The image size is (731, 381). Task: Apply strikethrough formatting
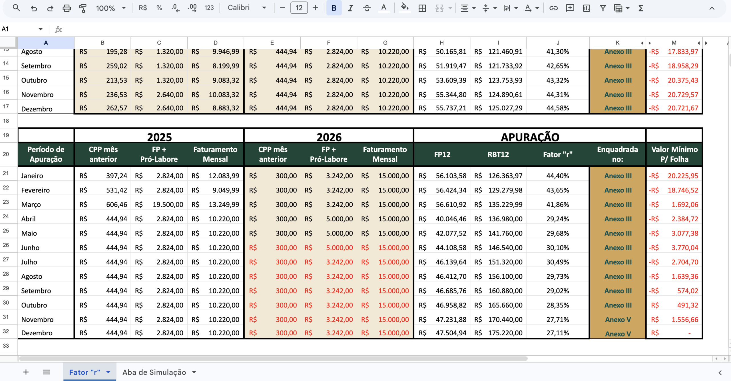pyautogui.click(x=367, y=8)
